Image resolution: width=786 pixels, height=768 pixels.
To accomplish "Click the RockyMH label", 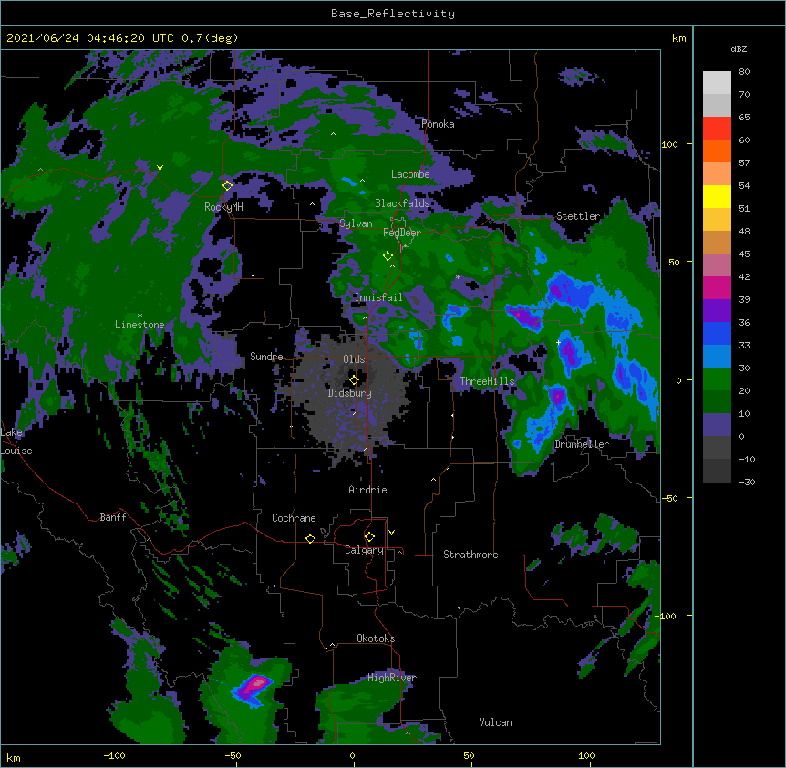I will coord(223,207).
